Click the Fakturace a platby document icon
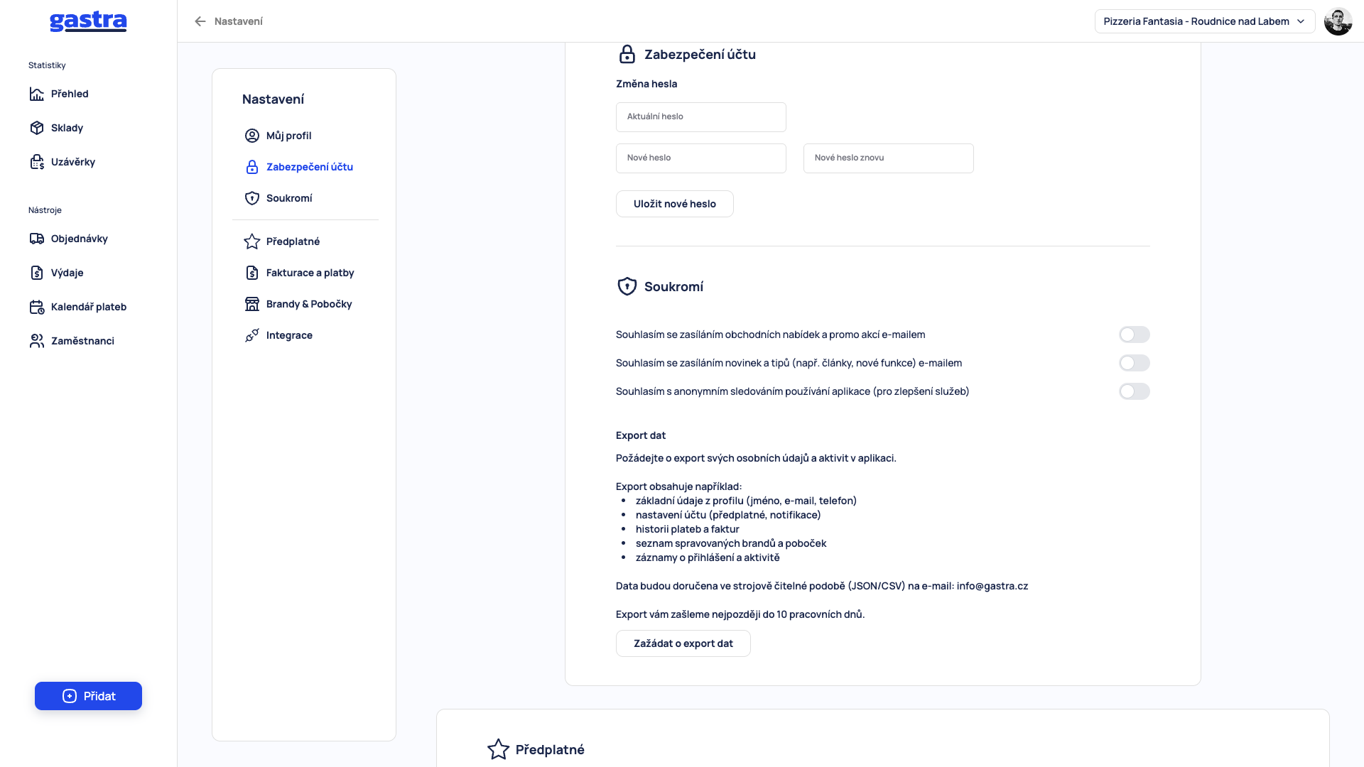The image size is (1364, 767). point(252,273)
